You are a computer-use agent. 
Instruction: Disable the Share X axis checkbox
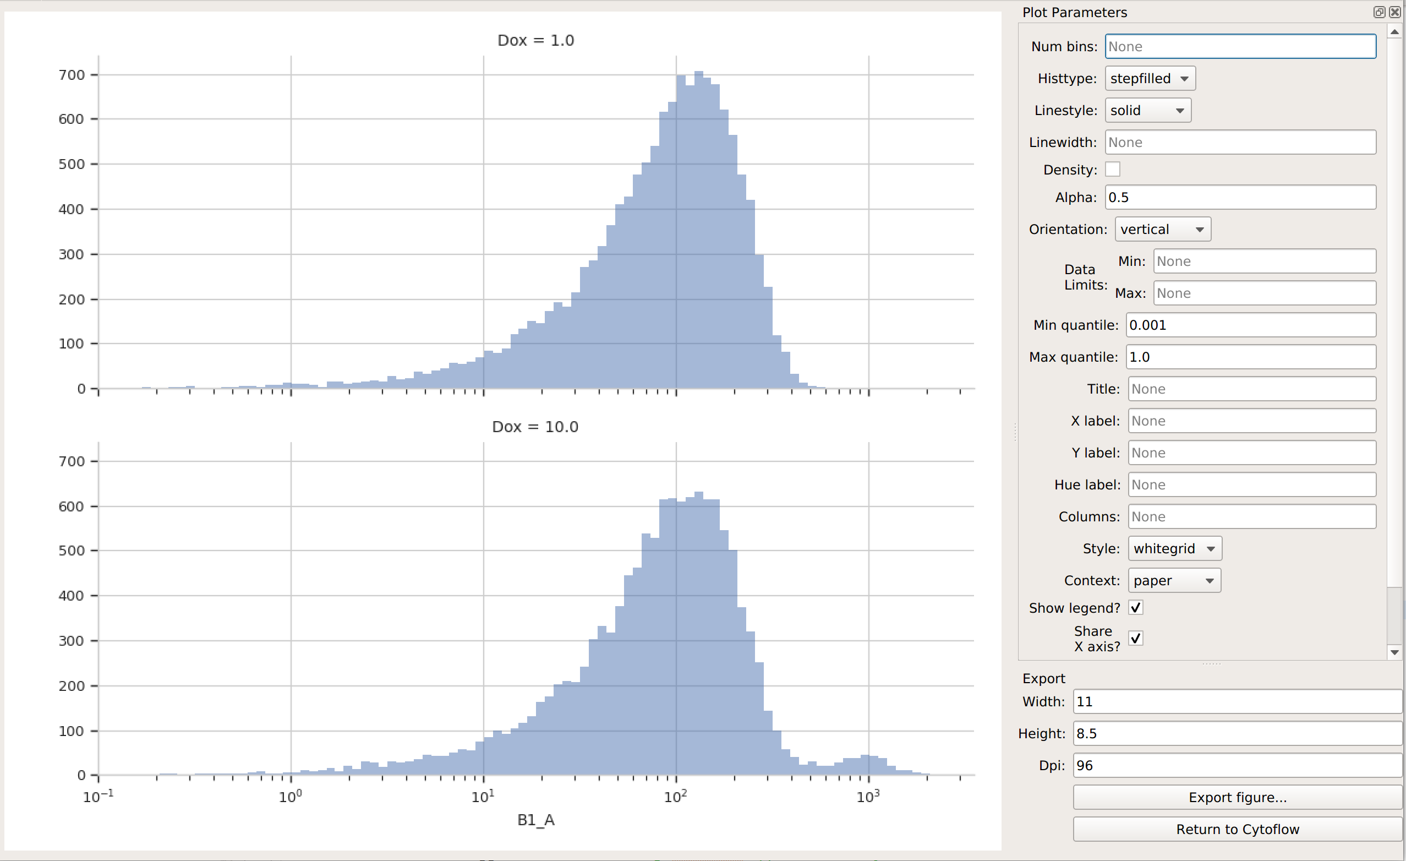1135,639
